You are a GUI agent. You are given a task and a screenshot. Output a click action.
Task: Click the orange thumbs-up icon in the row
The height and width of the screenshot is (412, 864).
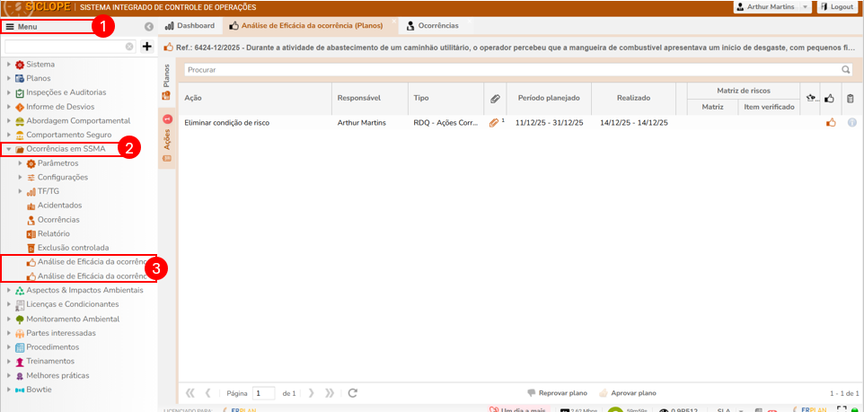point(831,122)
